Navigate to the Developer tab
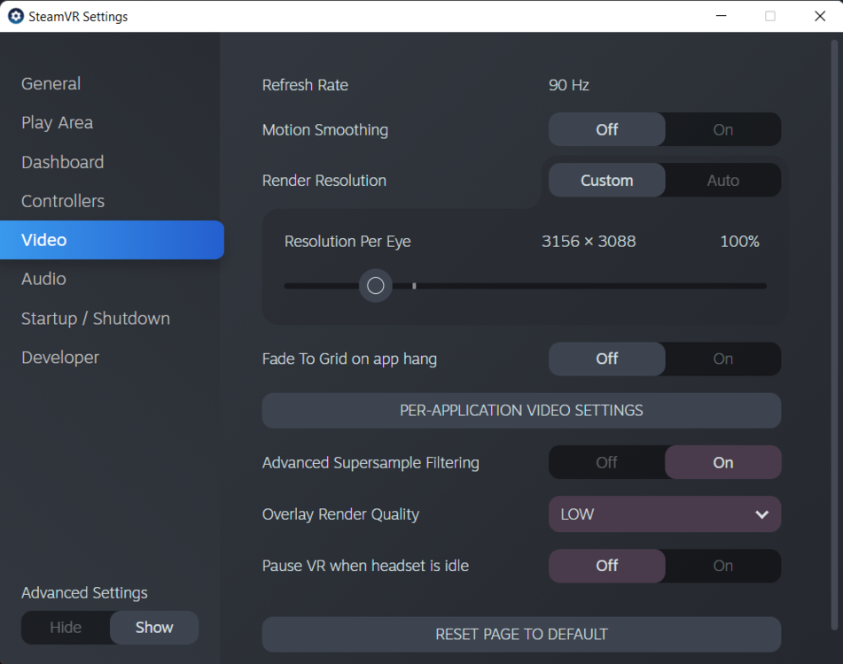Viewport: 843px width, 664px height. pos(60,358)
